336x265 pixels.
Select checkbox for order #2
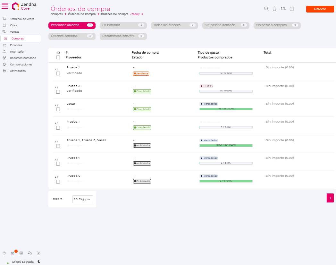point(58,182)
